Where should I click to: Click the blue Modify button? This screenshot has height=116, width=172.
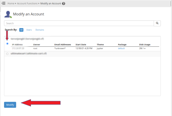(x=10, y=105)
